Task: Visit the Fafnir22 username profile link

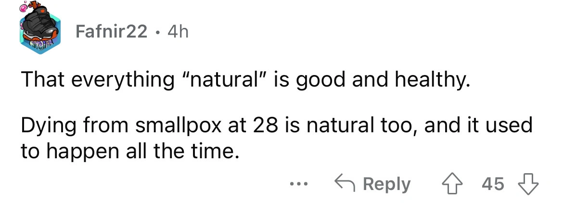Action: tap(112, 32)
